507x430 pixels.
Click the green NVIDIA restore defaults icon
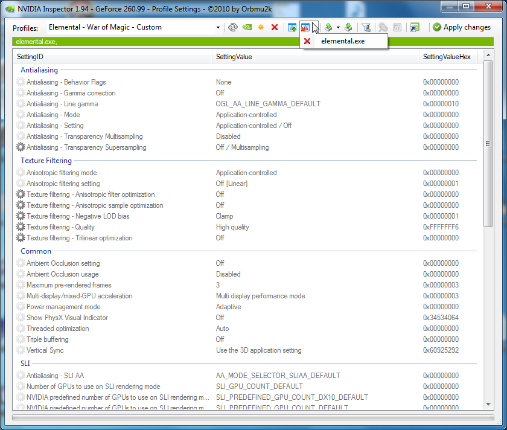(x=247, y=27)
